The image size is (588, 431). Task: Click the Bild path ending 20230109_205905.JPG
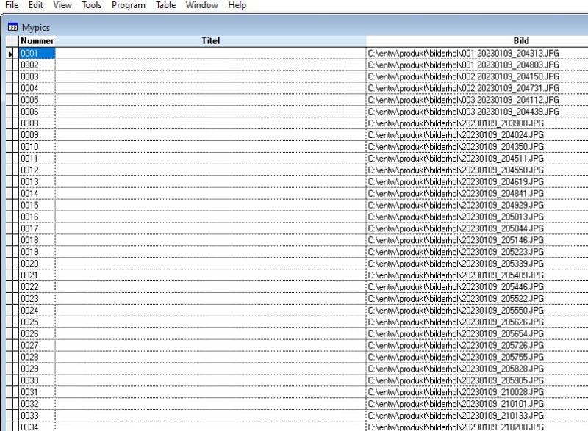pos(456,380)
